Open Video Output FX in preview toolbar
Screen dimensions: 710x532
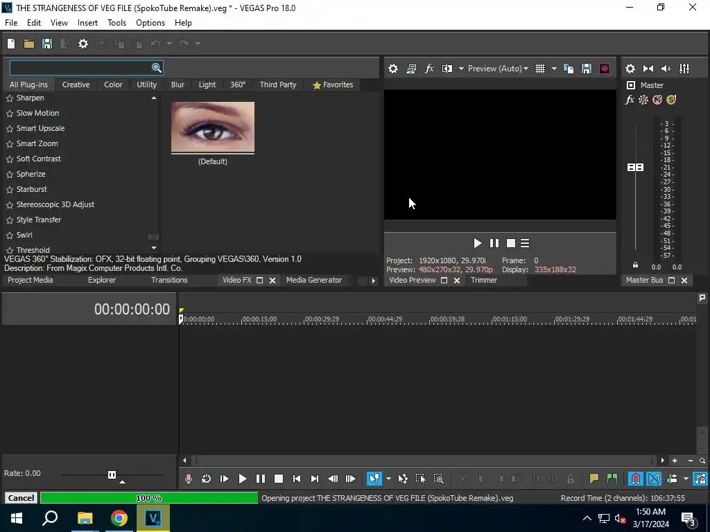pyautogui.click(x=428, y=69)
